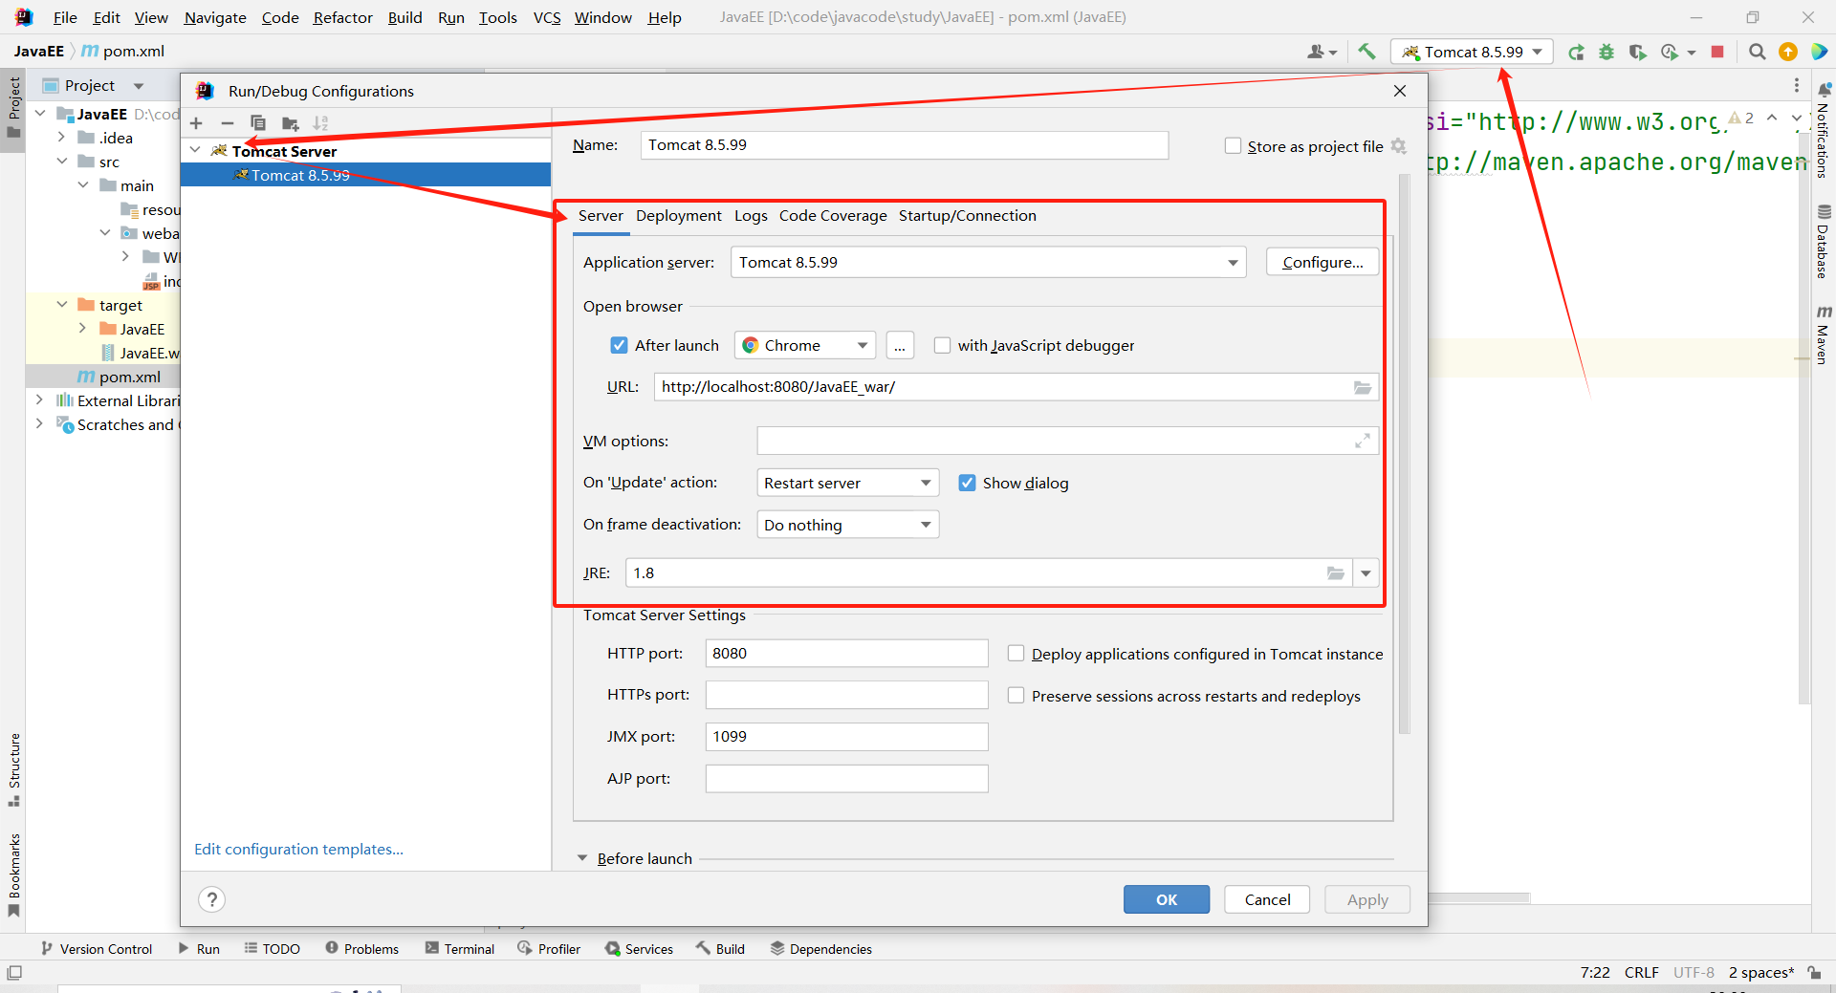The image size is (1836, 993).
Task: Open the Application server dropdown
Action: click(x=988, y=263)
